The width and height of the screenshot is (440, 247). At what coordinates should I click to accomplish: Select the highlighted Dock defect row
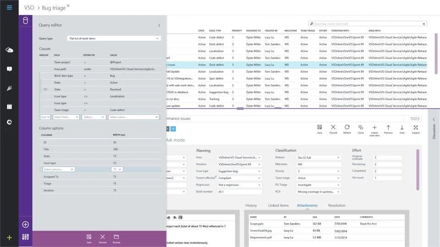point(297,64)
